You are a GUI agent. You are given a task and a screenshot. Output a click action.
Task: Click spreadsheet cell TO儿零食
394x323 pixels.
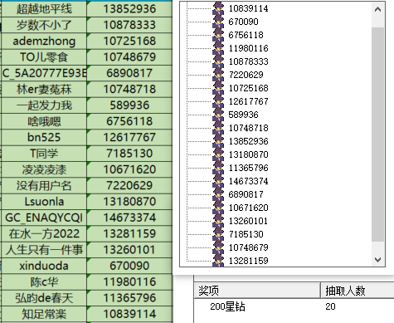(44, 57)
